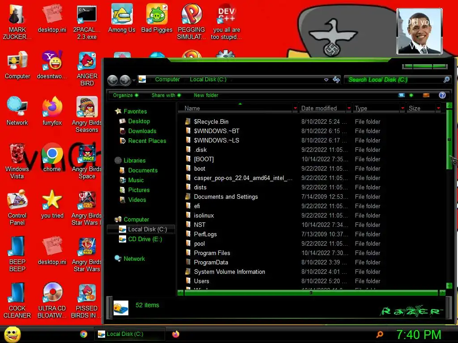This screenshot has width=458, height=343.
Task: Expand the address bar history dropdown arrow
Action: [x=326, y=79]
